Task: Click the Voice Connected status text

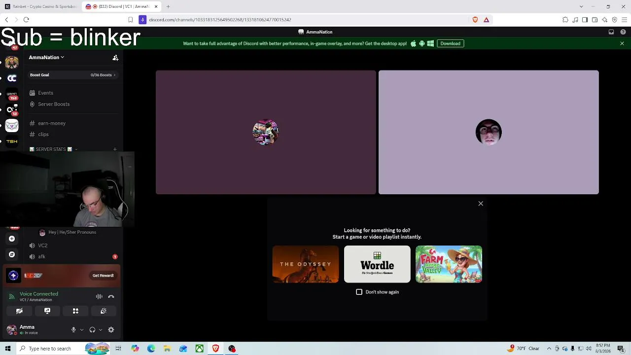Action: point(39,294)
